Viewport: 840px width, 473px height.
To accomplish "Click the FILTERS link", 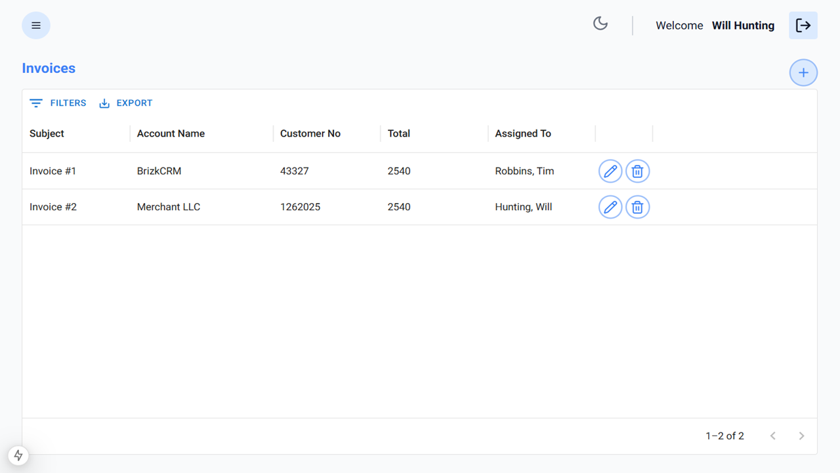I will click(68, 102).
